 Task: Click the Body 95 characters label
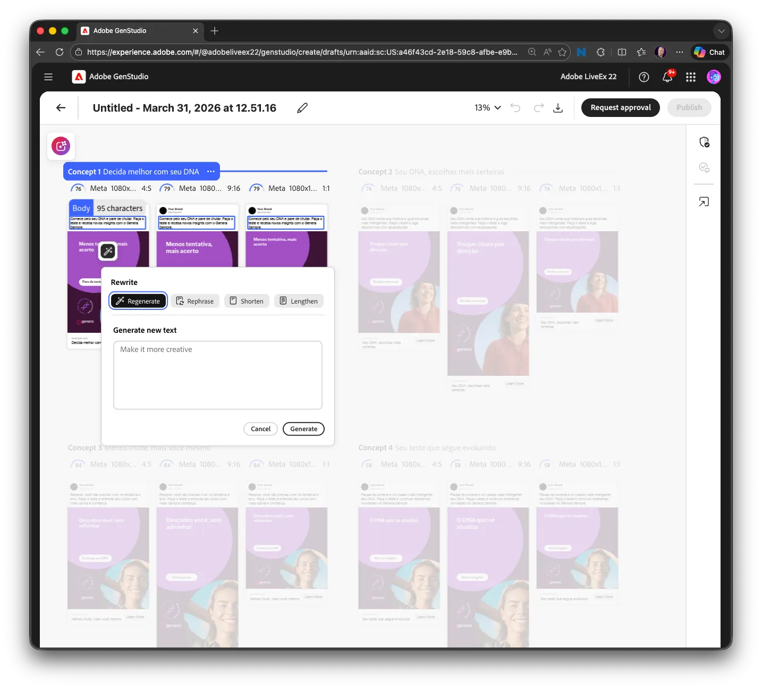[108, 208]
